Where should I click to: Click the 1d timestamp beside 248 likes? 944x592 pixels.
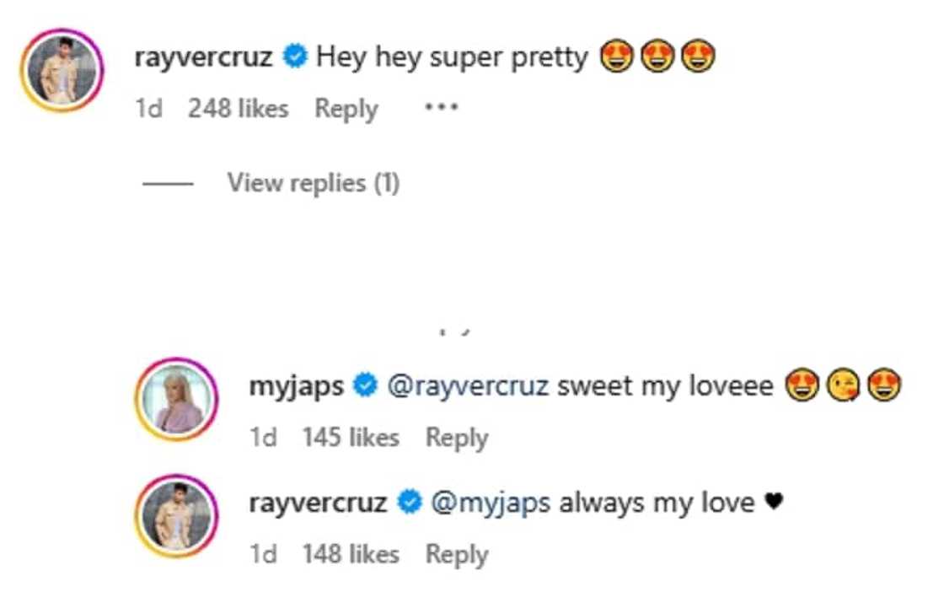coord(148,109)
